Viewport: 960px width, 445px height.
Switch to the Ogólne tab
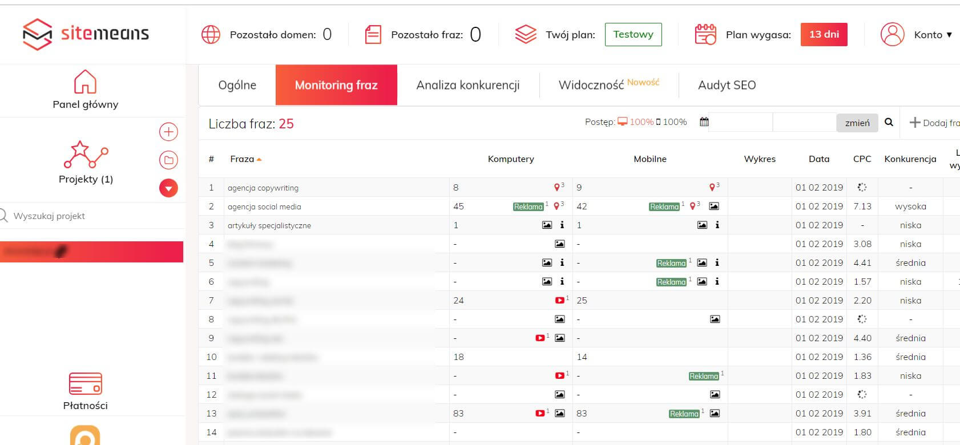click(x=237, y=85)
